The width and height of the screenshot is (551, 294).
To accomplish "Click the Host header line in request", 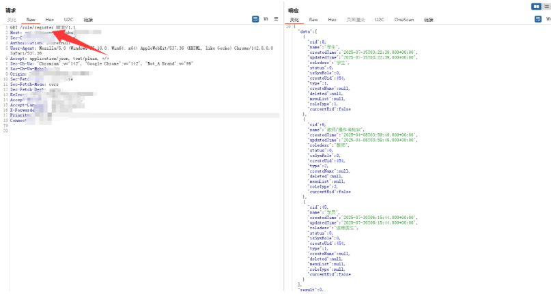I will 55,33.
